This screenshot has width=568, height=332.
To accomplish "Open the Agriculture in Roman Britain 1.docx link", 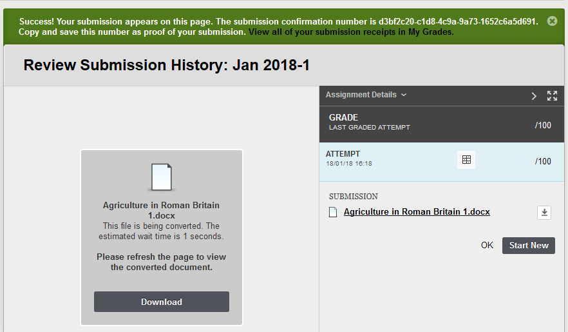I will tap(417, 211).
